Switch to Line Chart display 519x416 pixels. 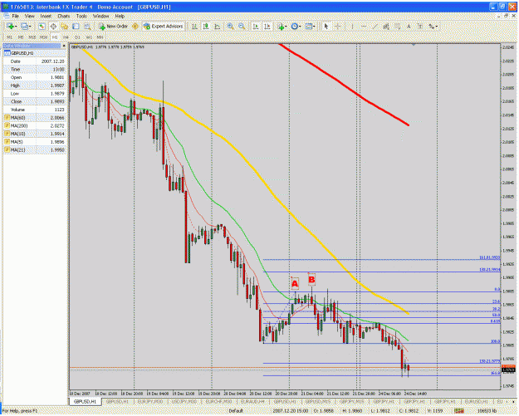tap(217, 27)
